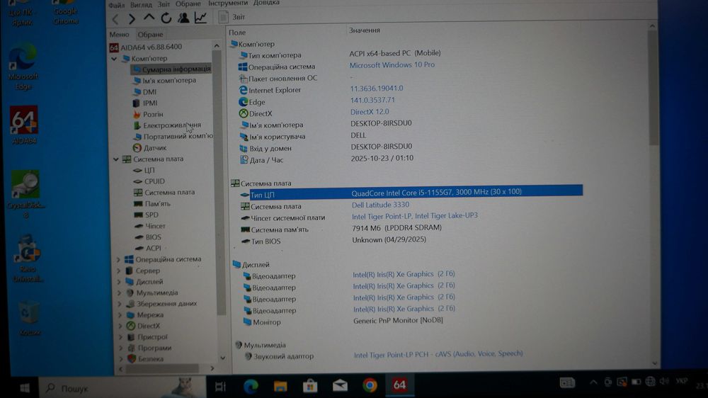Open the Звіт menu in the menu bar
The height and width of the screenshot is (398, 708).
pos(164,4)
